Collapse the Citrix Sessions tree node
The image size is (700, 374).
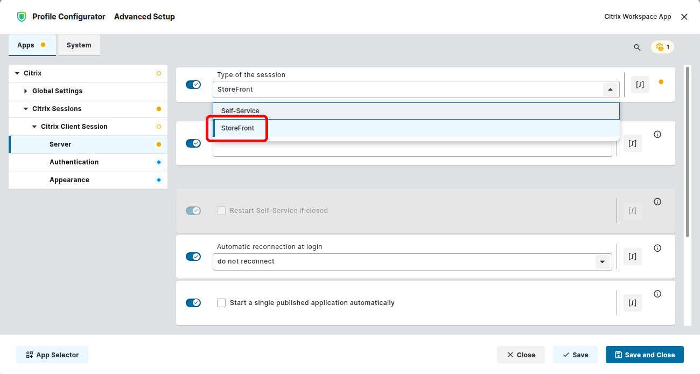[25, 109]
